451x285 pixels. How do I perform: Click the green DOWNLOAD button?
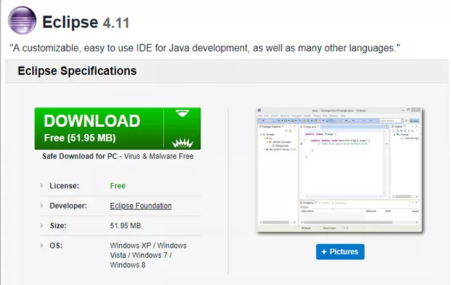point(118,129)
